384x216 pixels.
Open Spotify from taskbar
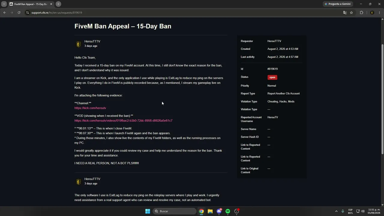(x=228, y=211)
